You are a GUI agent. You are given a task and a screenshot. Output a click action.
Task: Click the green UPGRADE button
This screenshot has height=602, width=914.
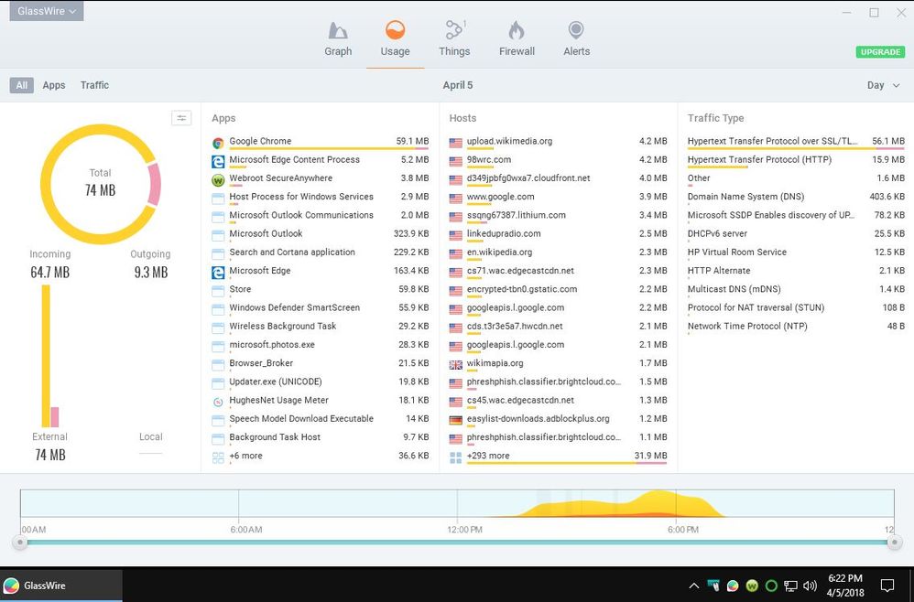pyautogui.click(x=880, y=52)
